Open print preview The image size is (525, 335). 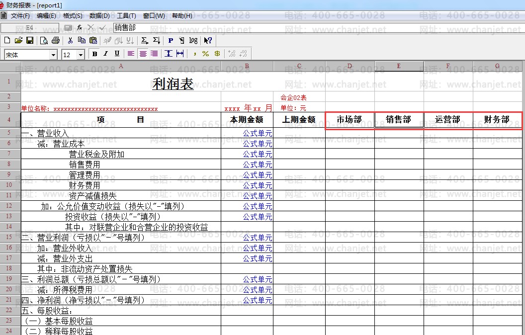click(x=44, y=40)
